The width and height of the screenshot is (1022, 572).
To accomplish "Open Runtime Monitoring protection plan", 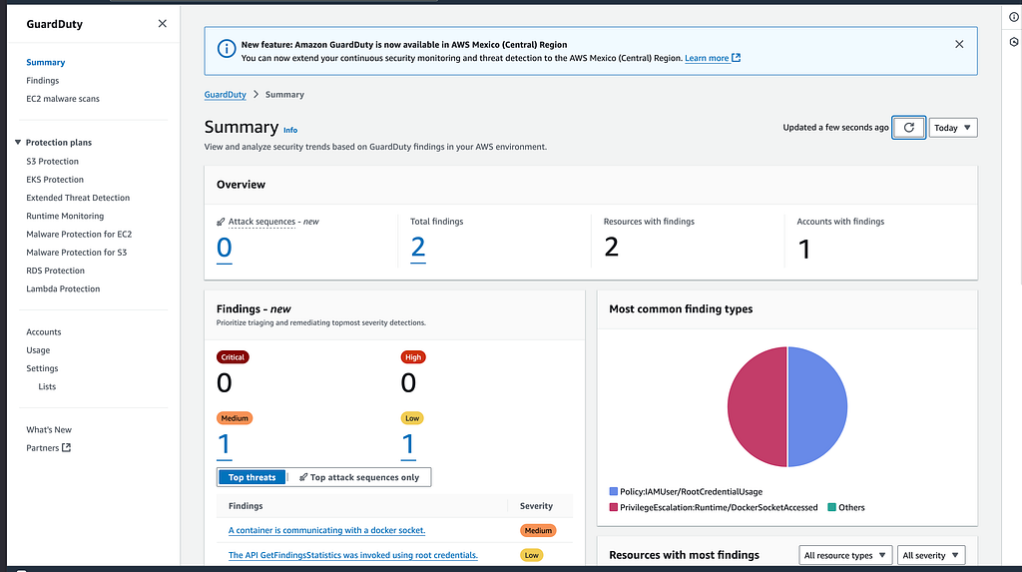I will (65, 216).
